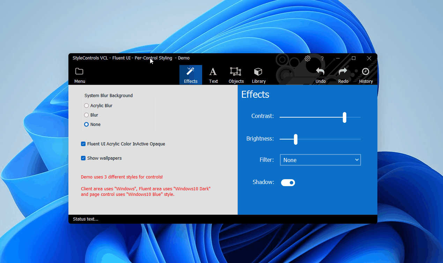Click the red 'Demo uses 3 different styles' text

tap(122, 177)
